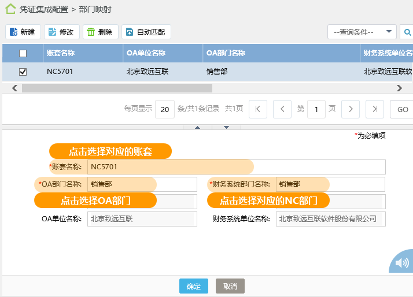Uncheck the NC5701 row checkbox
The width and height of the screenshot is (413, 297).
pyautogui.click(x=23, y=72)
